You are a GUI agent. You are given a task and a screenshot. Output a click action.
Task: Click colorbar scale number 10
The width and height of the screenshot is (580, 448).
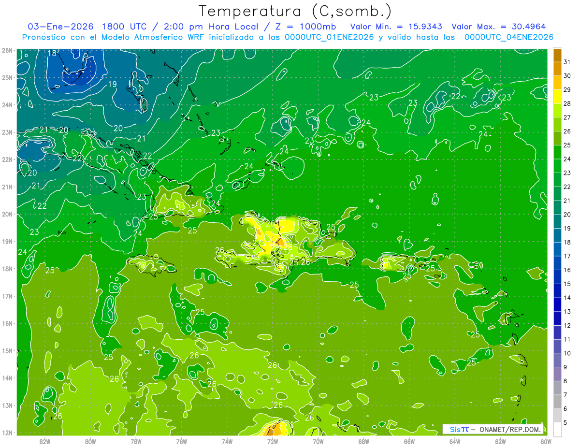567,353
